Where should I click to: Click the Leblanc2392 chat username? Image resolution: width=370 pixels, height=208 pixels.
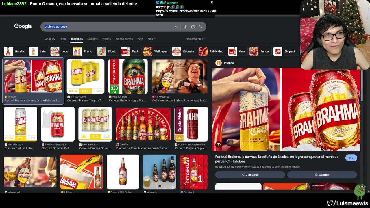click(14, 4)
